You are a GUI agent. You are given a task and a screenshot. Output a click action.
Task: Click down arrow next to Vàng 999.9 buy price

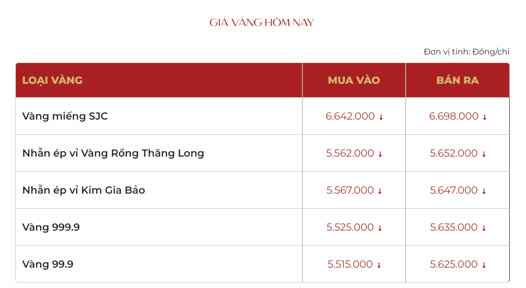(x=380, y=228)
